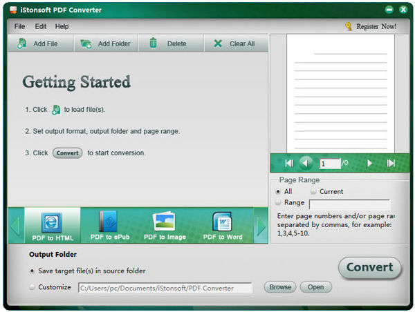Select the PDF to HTML format
The image size is (415, 312).
pos(53,225)
